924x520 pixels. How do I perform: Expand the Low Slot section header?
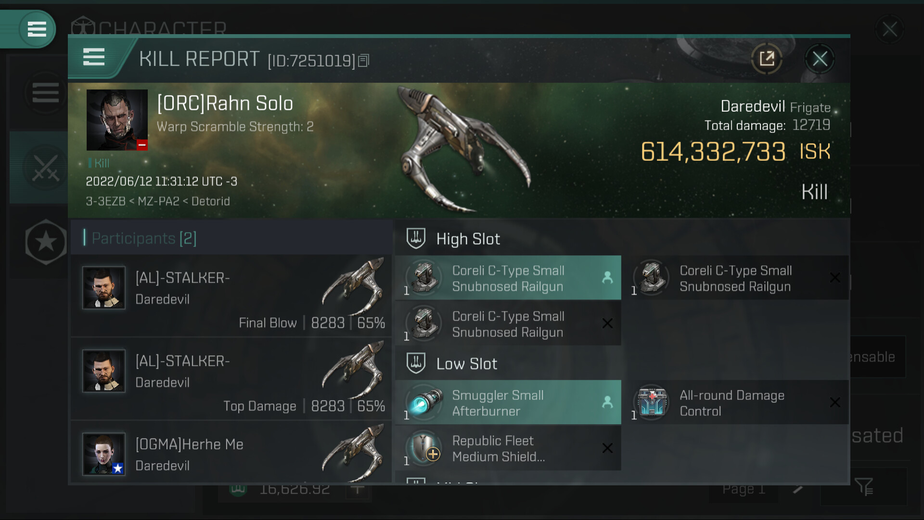[466, 364]
